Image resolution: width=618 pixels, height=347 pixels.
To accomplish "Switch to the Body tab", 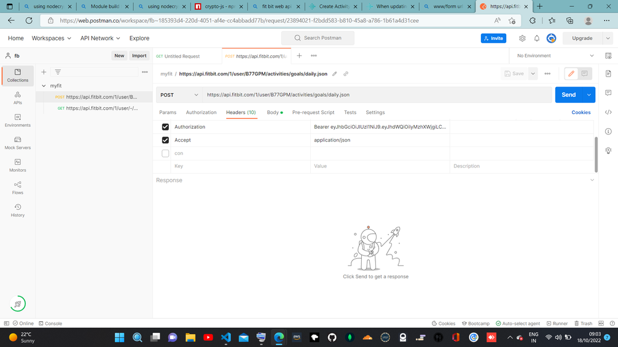I will point(273,113).
